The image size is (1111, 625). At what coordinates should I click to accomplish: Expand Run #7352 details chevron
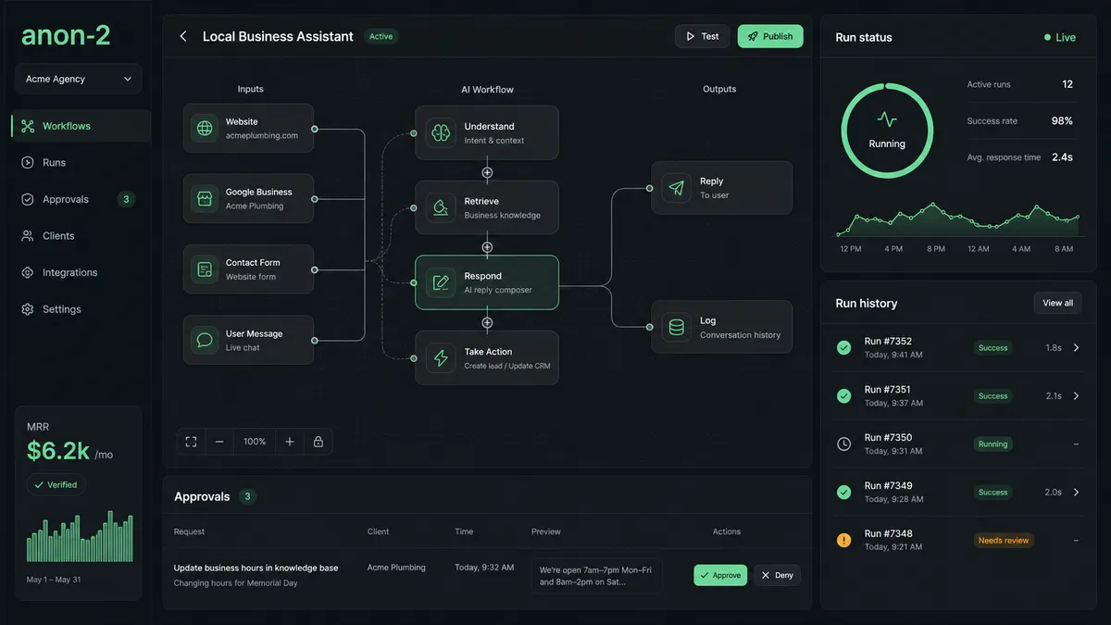coord(1076,348)
